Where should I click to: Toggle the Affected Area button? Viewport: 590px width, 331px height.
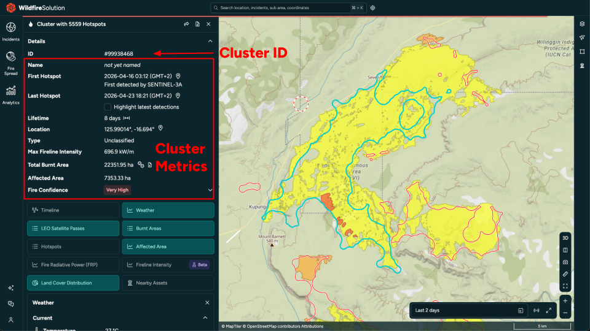(x=168, y=246)
